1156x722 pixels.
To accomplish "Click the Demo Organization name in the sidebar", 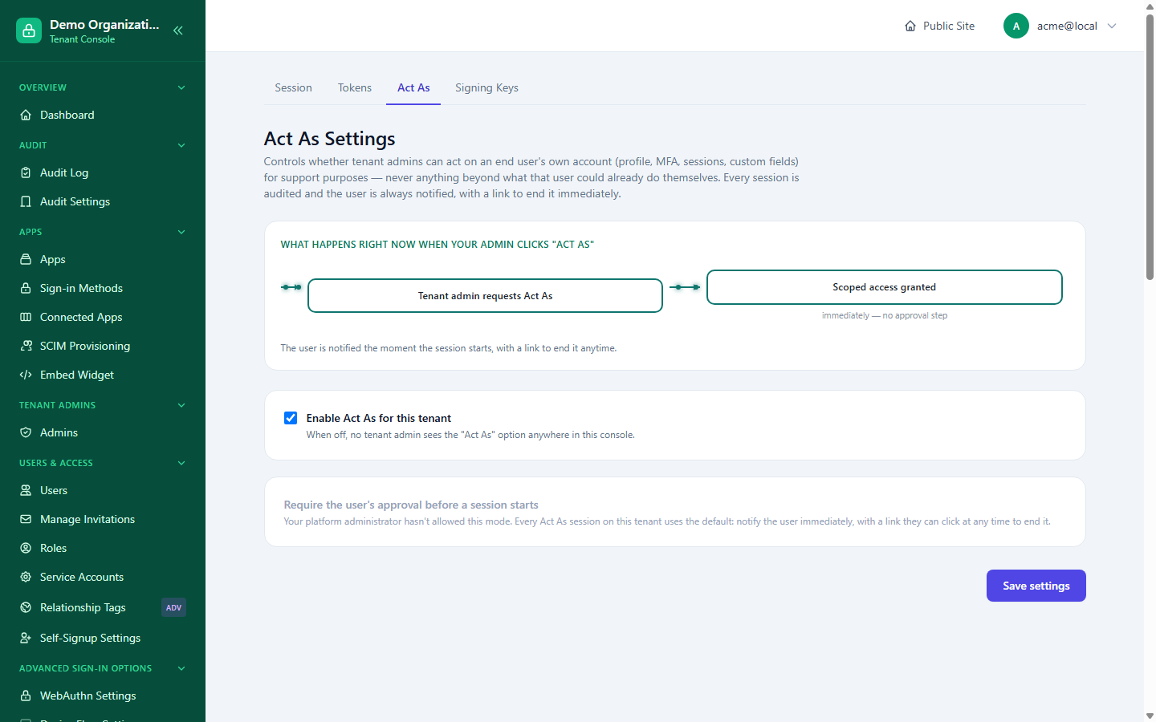I will [x=104, y=24].
